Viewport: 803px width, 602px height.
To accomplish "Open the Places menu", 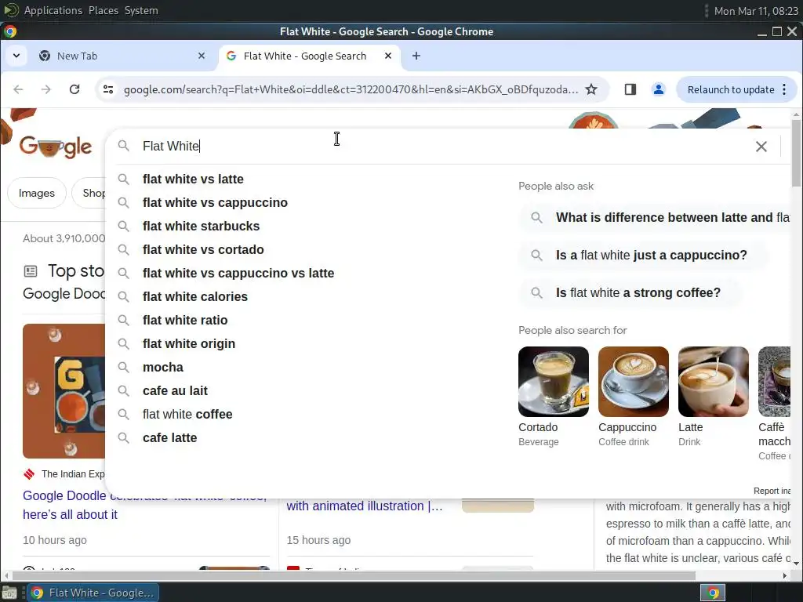I will coord(104,10).
